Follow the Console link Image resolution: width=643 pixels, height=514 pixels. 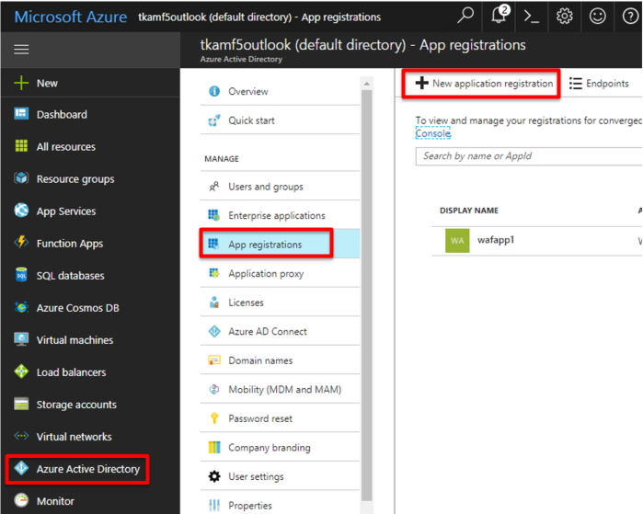pyautogui.click(x=433, y=133)
